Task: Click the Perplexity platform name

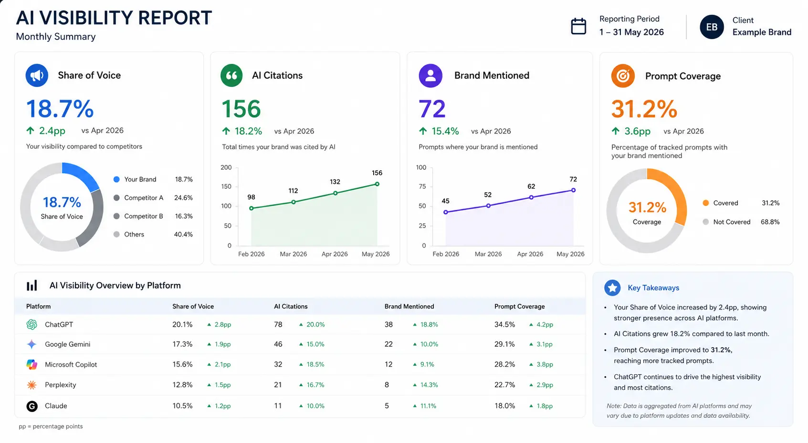Action: coord(60,385)
